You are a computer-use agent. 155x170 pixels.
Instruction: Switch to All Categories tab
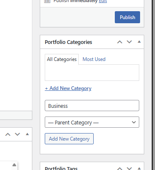[62, 59]
